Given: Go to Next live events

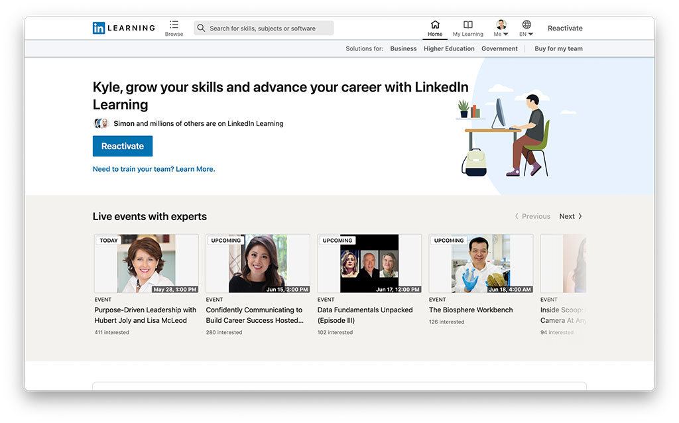Looking at the screenshot, I should pyautogui.click(x=570, y=216).
